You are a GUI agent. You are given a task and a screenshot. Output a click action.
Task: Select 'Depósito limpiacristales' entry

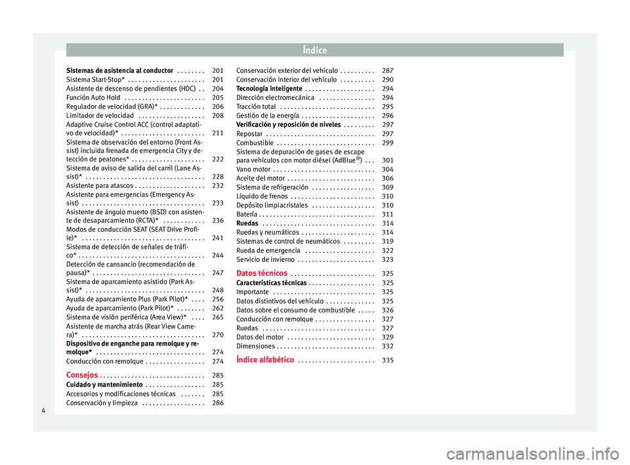click(x=272, y=206)
